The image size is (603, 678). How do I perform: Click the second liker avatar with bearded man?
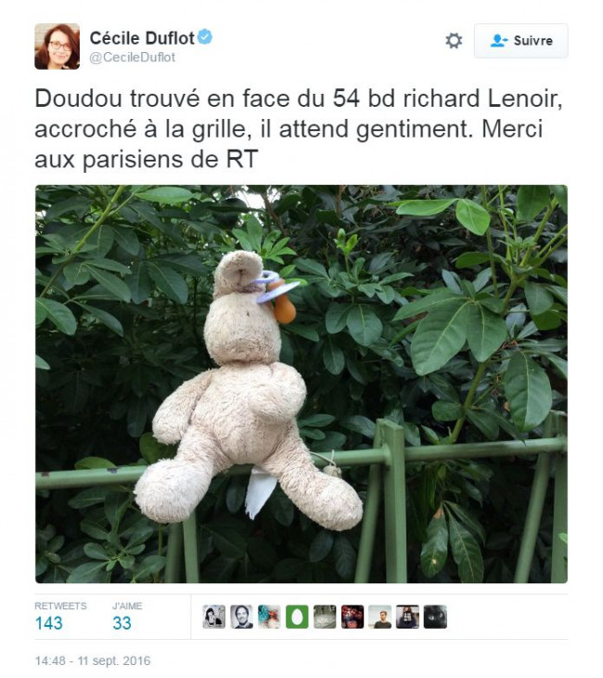click(242, 617)
